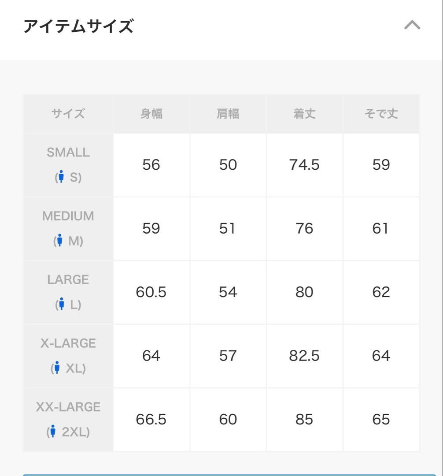Click the 82.5 length value for X-LARGE
Screen dimensions: 443x476
(x=304, y=356)
